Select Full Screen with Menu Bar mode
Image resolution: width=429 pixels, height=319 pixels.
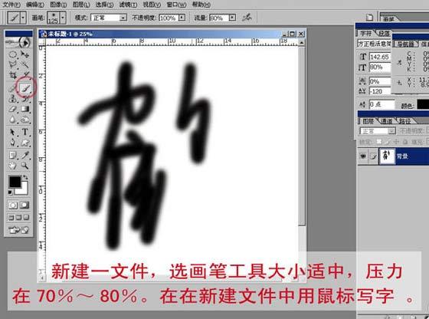18,218
